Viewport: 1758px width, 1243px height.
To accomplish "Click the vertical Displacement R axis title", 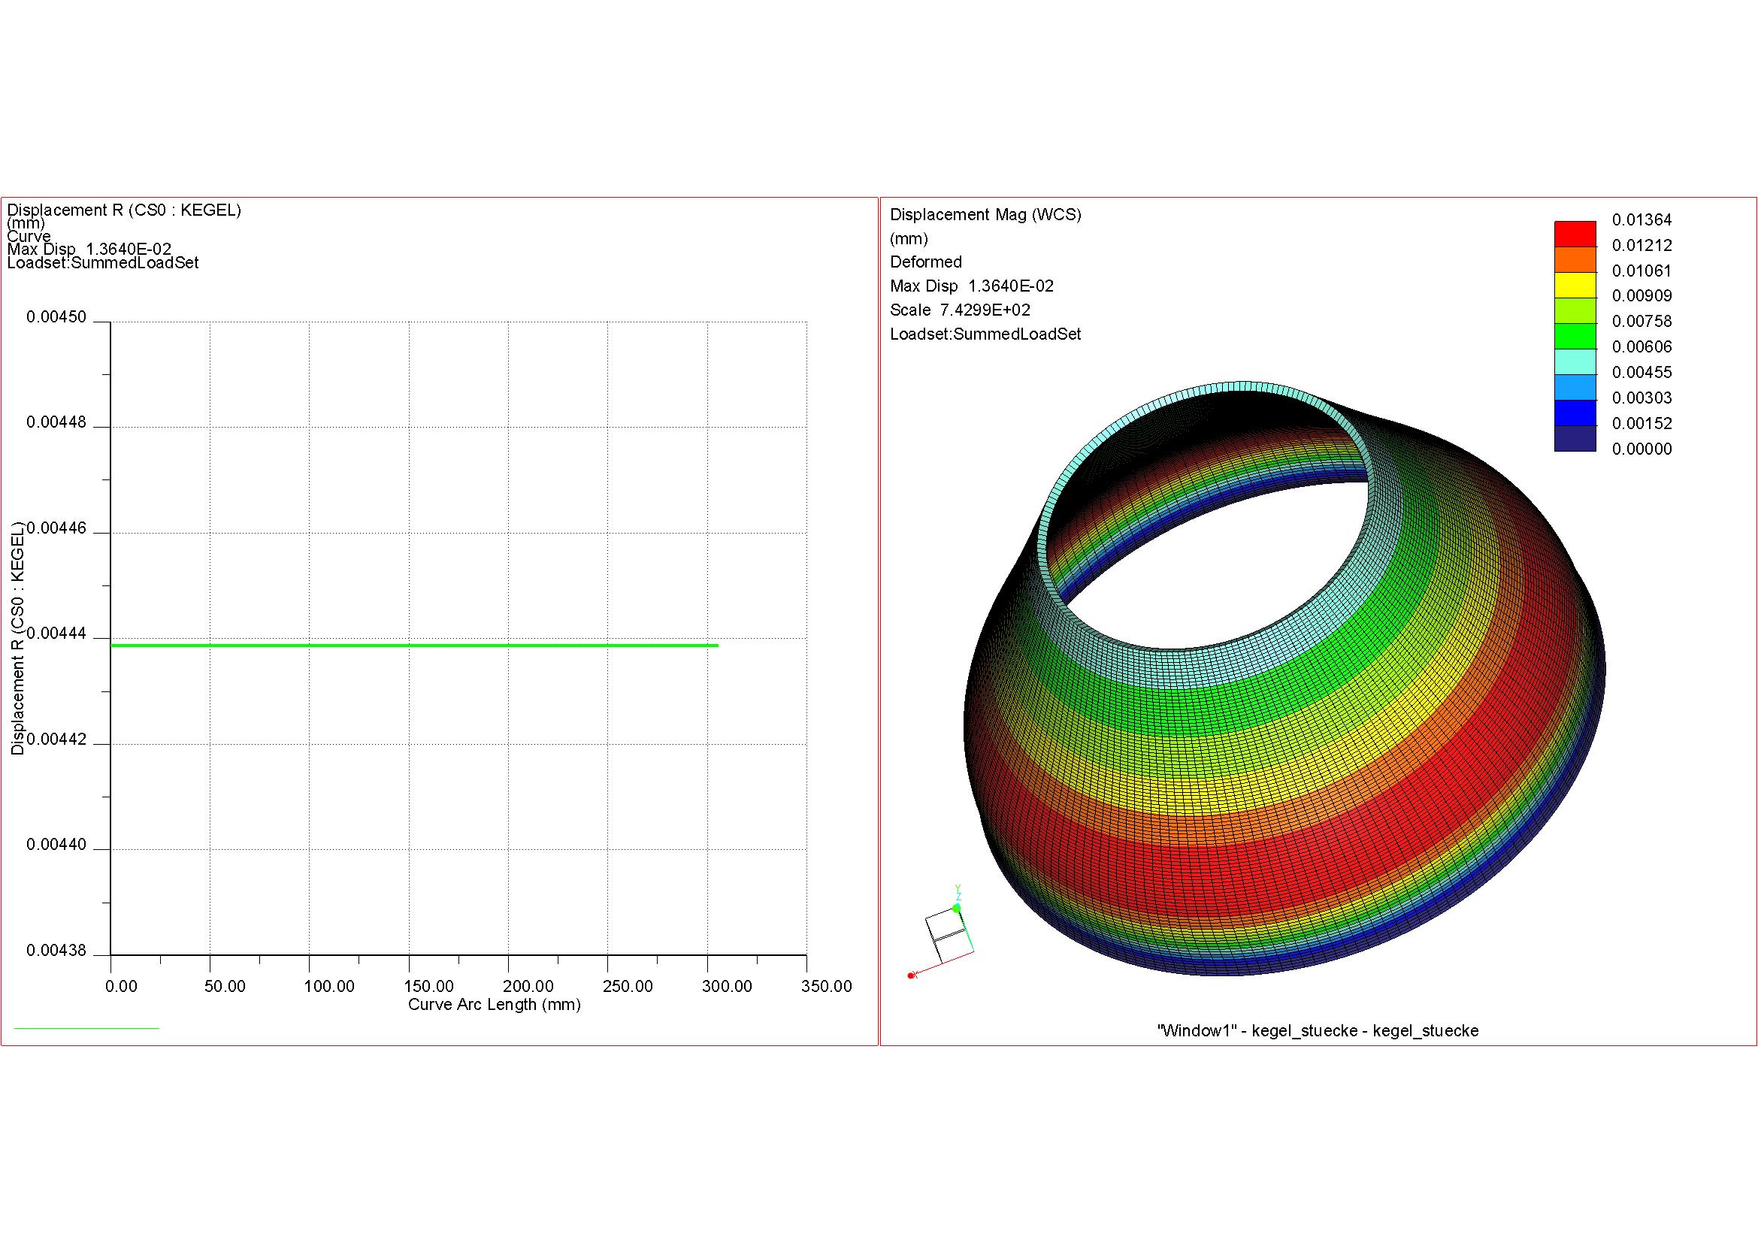I will click(17, 639).
